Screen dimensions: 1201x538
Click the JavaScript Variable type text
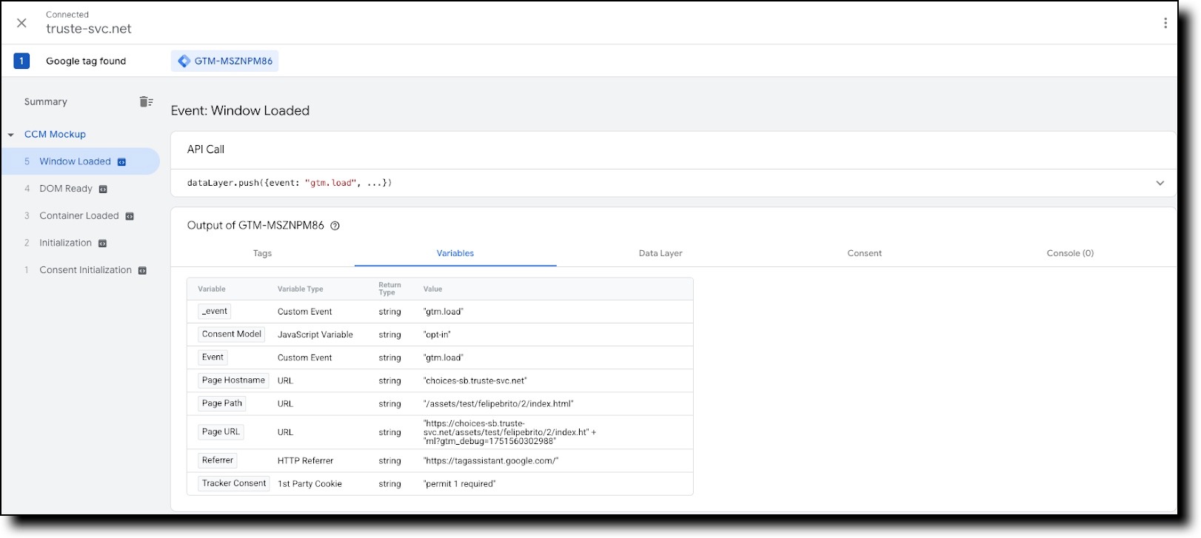click(315, 334)
